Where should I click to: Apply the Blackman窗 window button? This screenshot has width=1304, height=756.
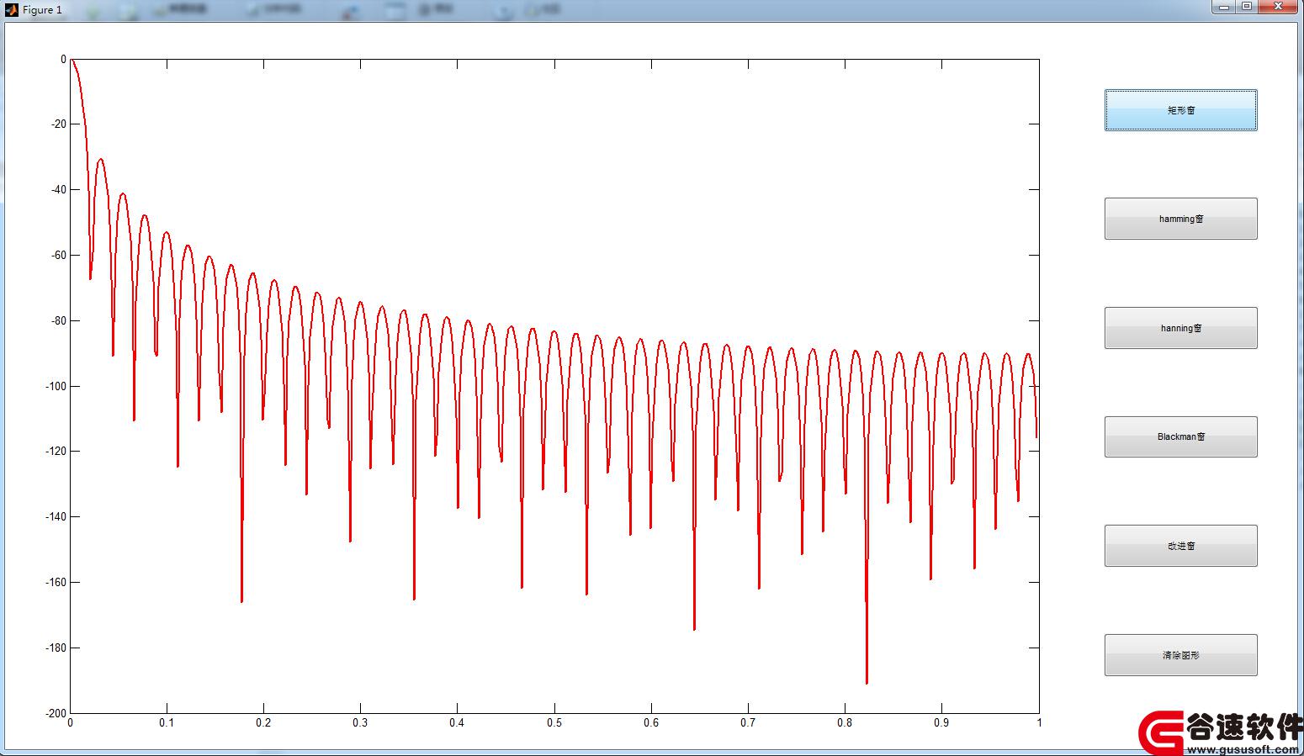click(x=1180, y=437)
